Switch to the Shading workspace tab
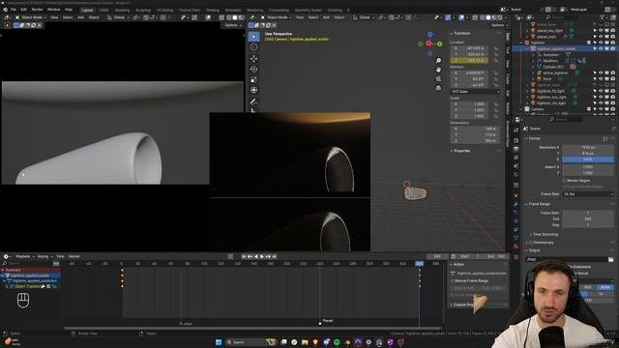The width and height of the screenshot is (619, 348). [213, 11]
